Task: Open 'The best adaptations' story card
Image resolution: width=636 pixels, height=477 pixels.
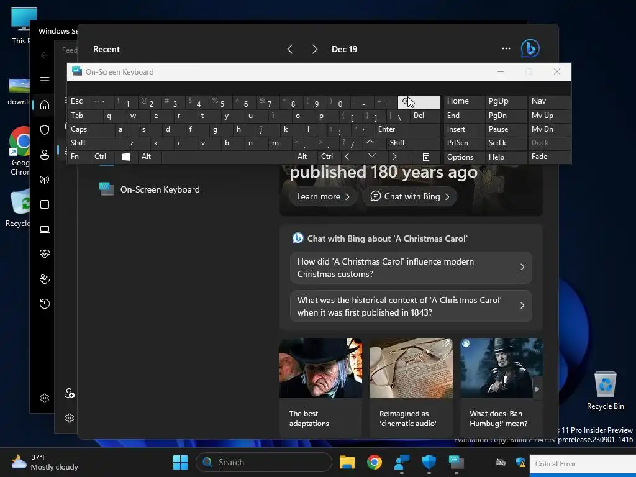Action: click(320, 388)
